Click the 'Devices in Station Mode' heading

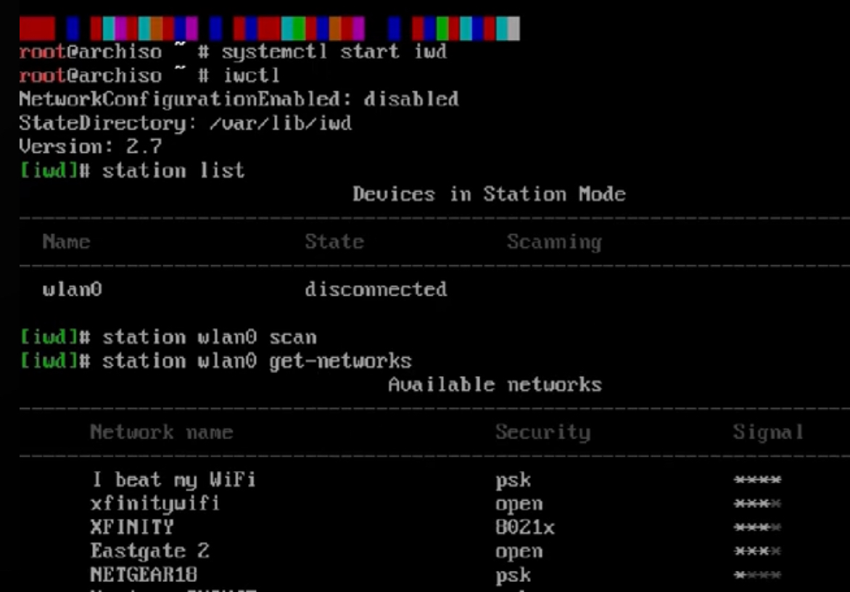(489, 194)
